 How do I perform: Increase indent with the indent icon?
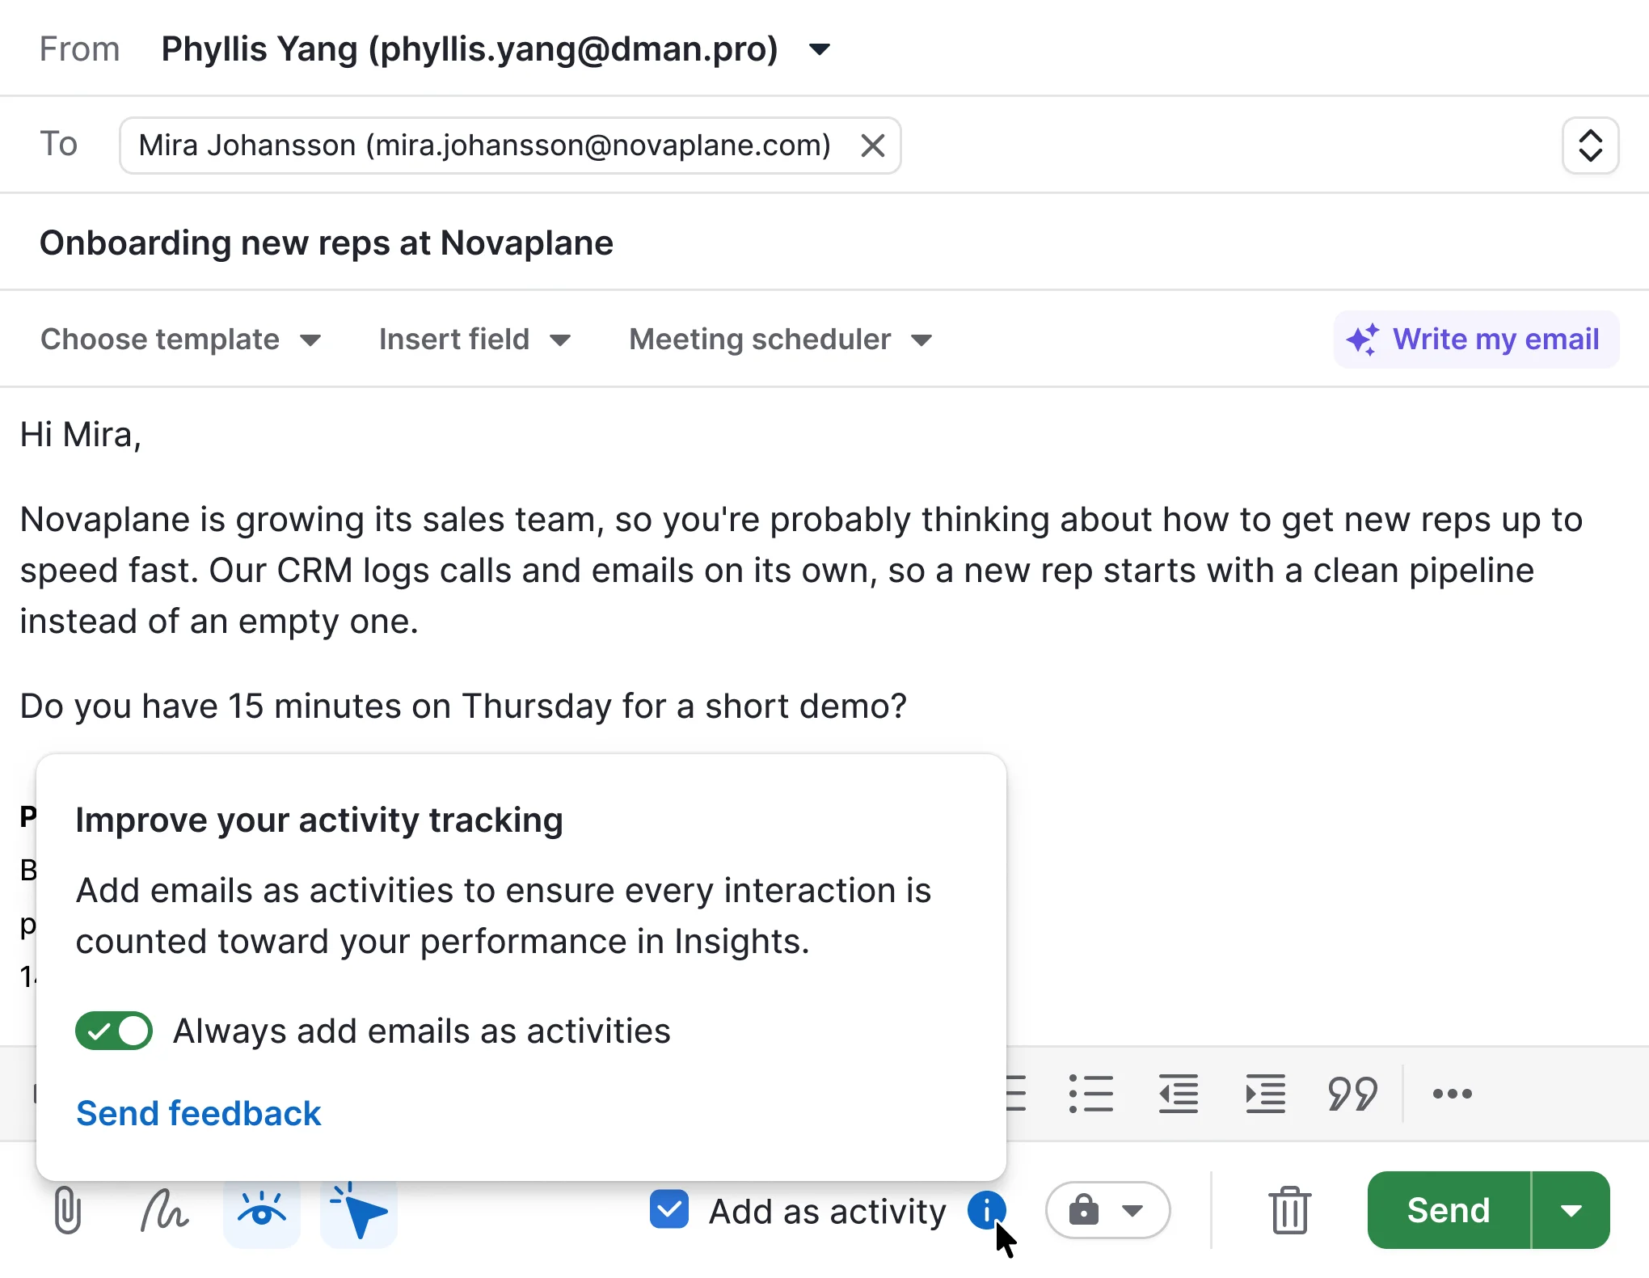(x=1265, y=1094)
